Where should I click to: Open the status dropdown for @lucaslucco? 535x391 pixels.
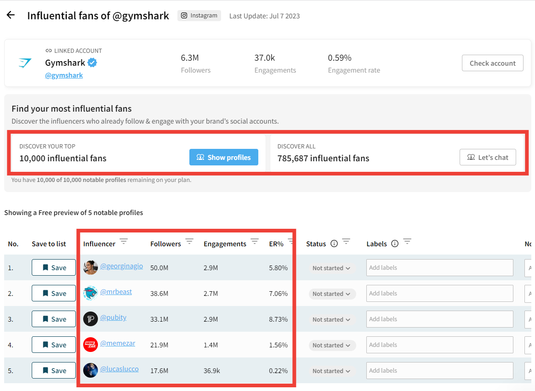pos(332,371)
